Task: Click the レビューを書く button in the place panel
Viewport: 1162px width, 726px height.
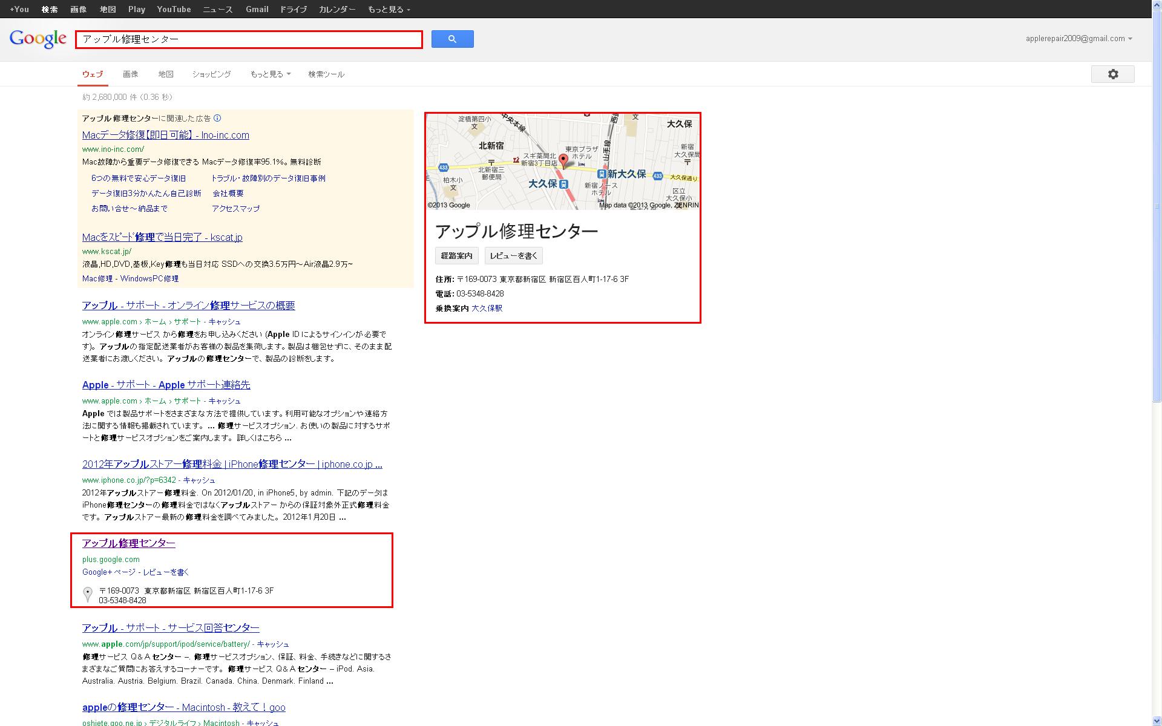Action: [514, 256]
